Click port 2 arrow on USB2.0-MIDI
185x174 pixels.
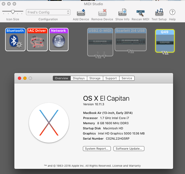(x=104, y=57)
